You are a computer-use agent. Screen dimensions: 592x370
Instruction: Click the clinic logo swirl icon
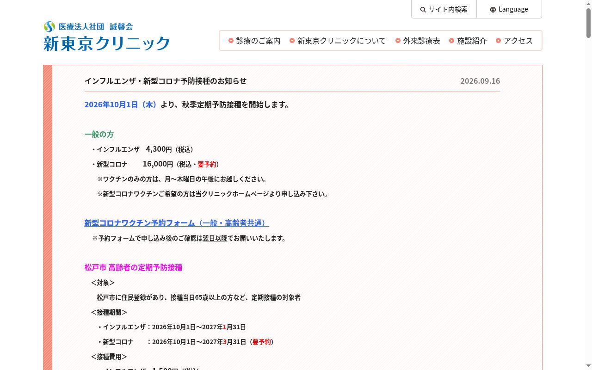[49, 26]
